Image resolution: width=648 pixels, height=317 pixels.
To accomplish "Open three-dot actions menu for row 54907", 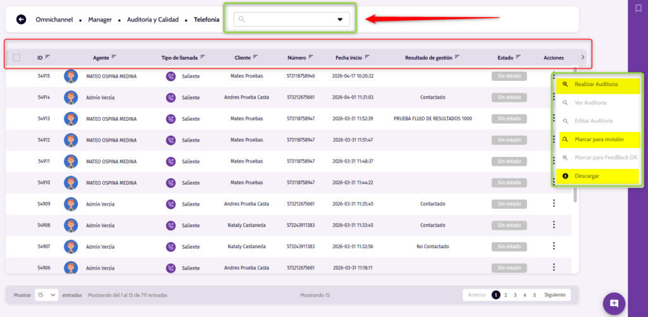I will [x=554, y=246].
